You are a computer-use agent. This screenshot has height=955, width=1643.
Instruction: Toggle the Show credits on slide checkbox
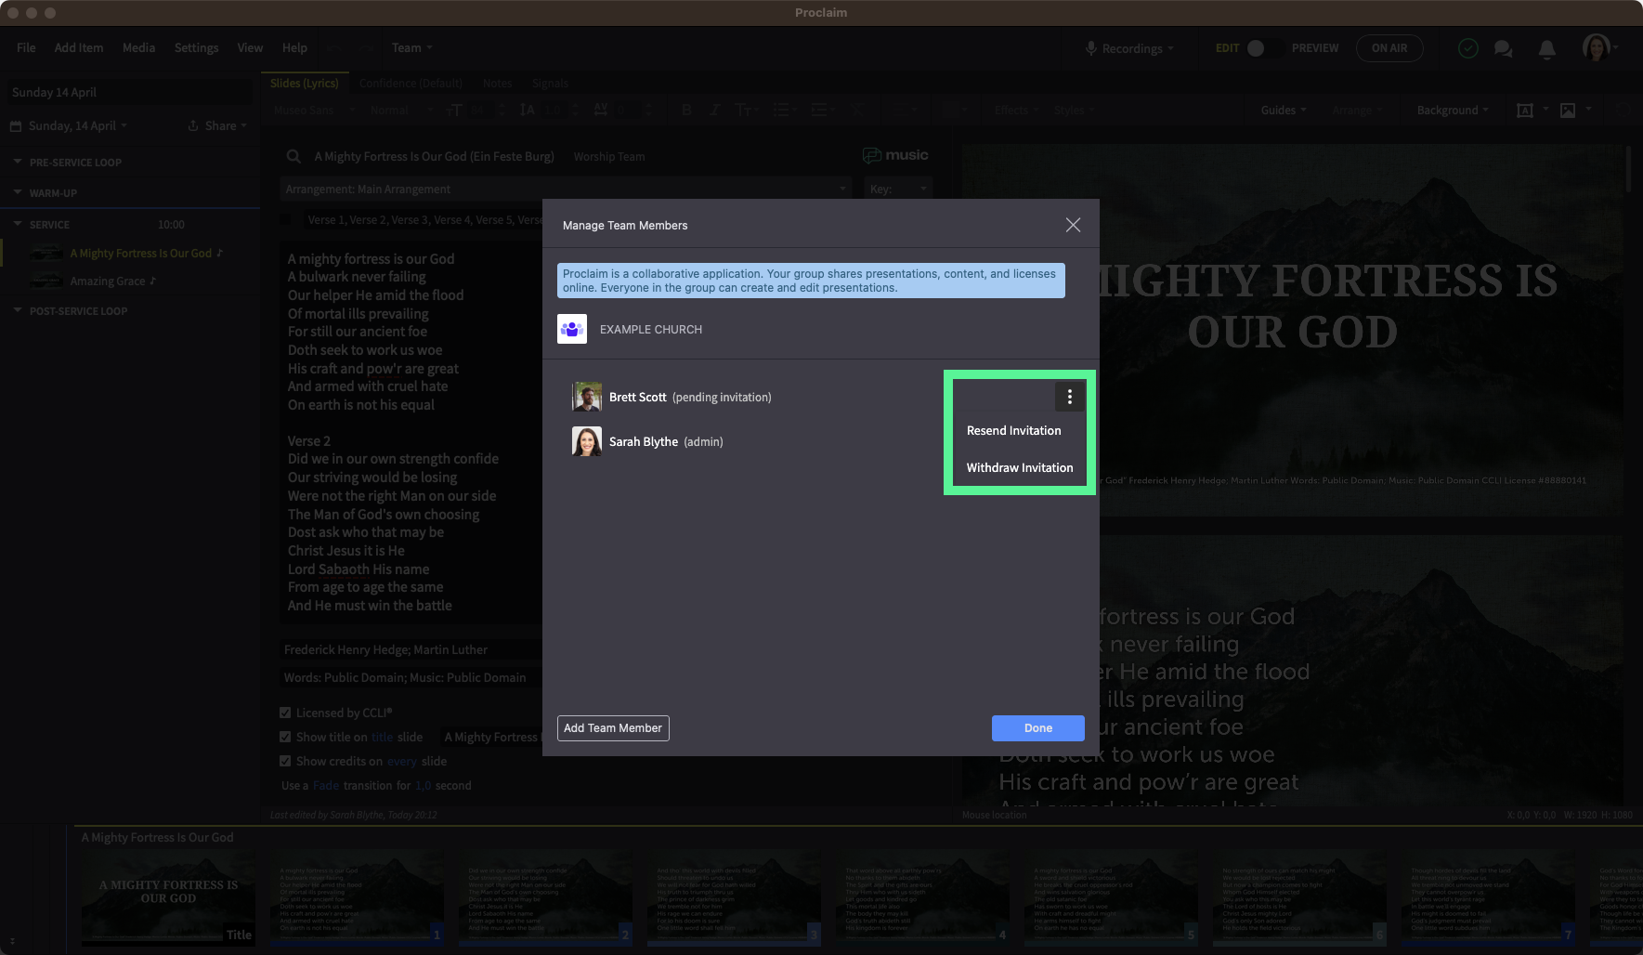(285, 761)
